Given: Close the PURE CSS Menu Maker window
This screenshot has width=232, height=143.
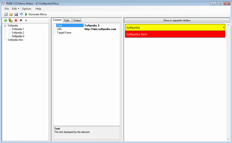Looking at the screenshot, I should pos(227,3).
